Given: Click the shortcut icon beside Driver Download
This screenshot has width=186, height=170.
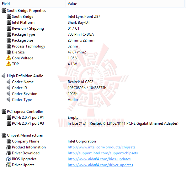Looking at the screenshot, I should (8, 153).
